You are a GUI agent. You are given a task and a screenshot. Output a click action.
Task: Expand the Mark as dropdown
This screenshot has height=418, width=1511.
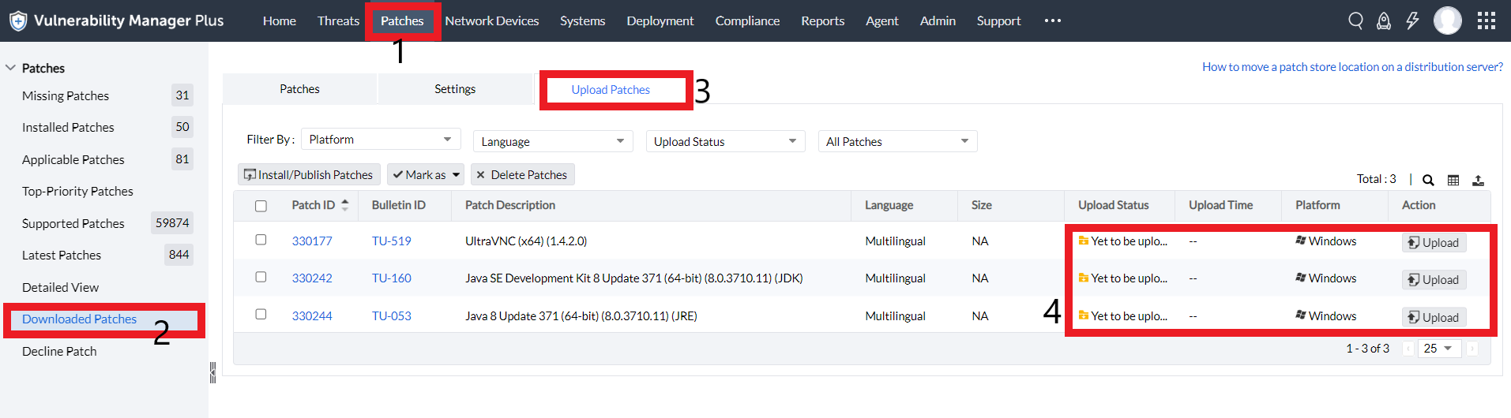(426, 174)
